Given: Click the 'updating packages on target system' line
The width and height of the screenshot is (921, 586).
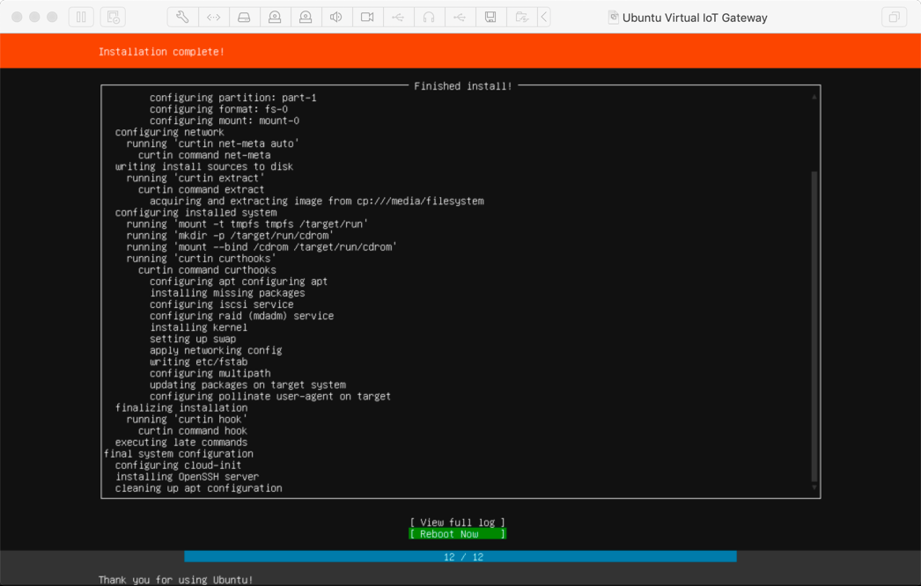Looking at the screenshot, I should 247,385.
